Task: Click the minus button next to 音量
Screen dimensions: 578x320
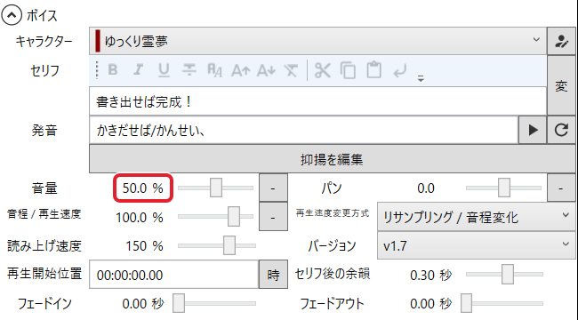Action: (273, 188)
